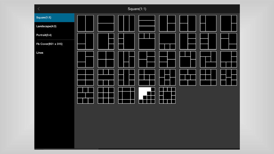Choose brick layout: two, three, two rows
The width and height of the screenshot is (274, 154).
point(188,77)
